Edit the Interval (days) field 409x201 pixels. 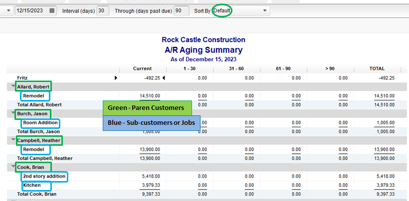tap(103, 11)
